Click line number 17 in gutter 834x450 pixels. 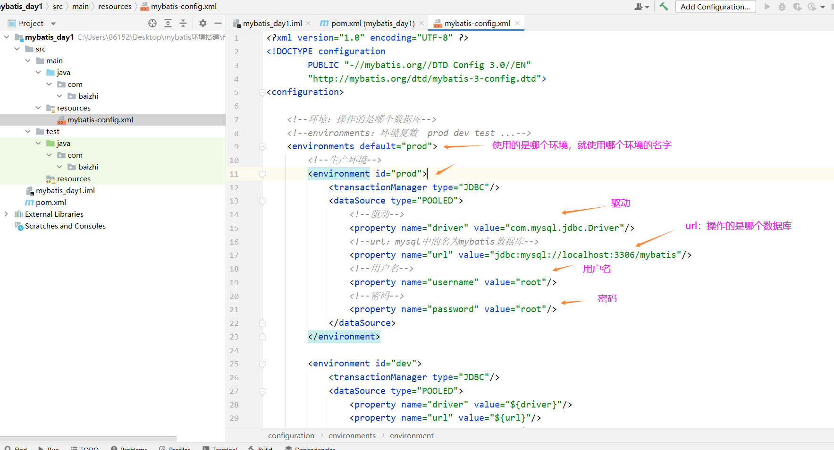click(x=234, y=255)
